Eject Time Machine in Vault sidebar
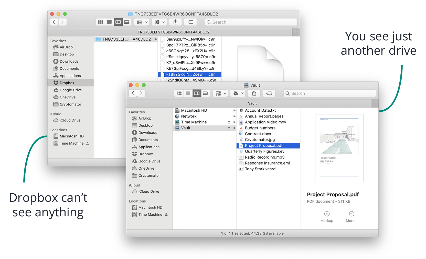Image resolution: width=426 pixels, height=259 pixels. tap(166, 215)
